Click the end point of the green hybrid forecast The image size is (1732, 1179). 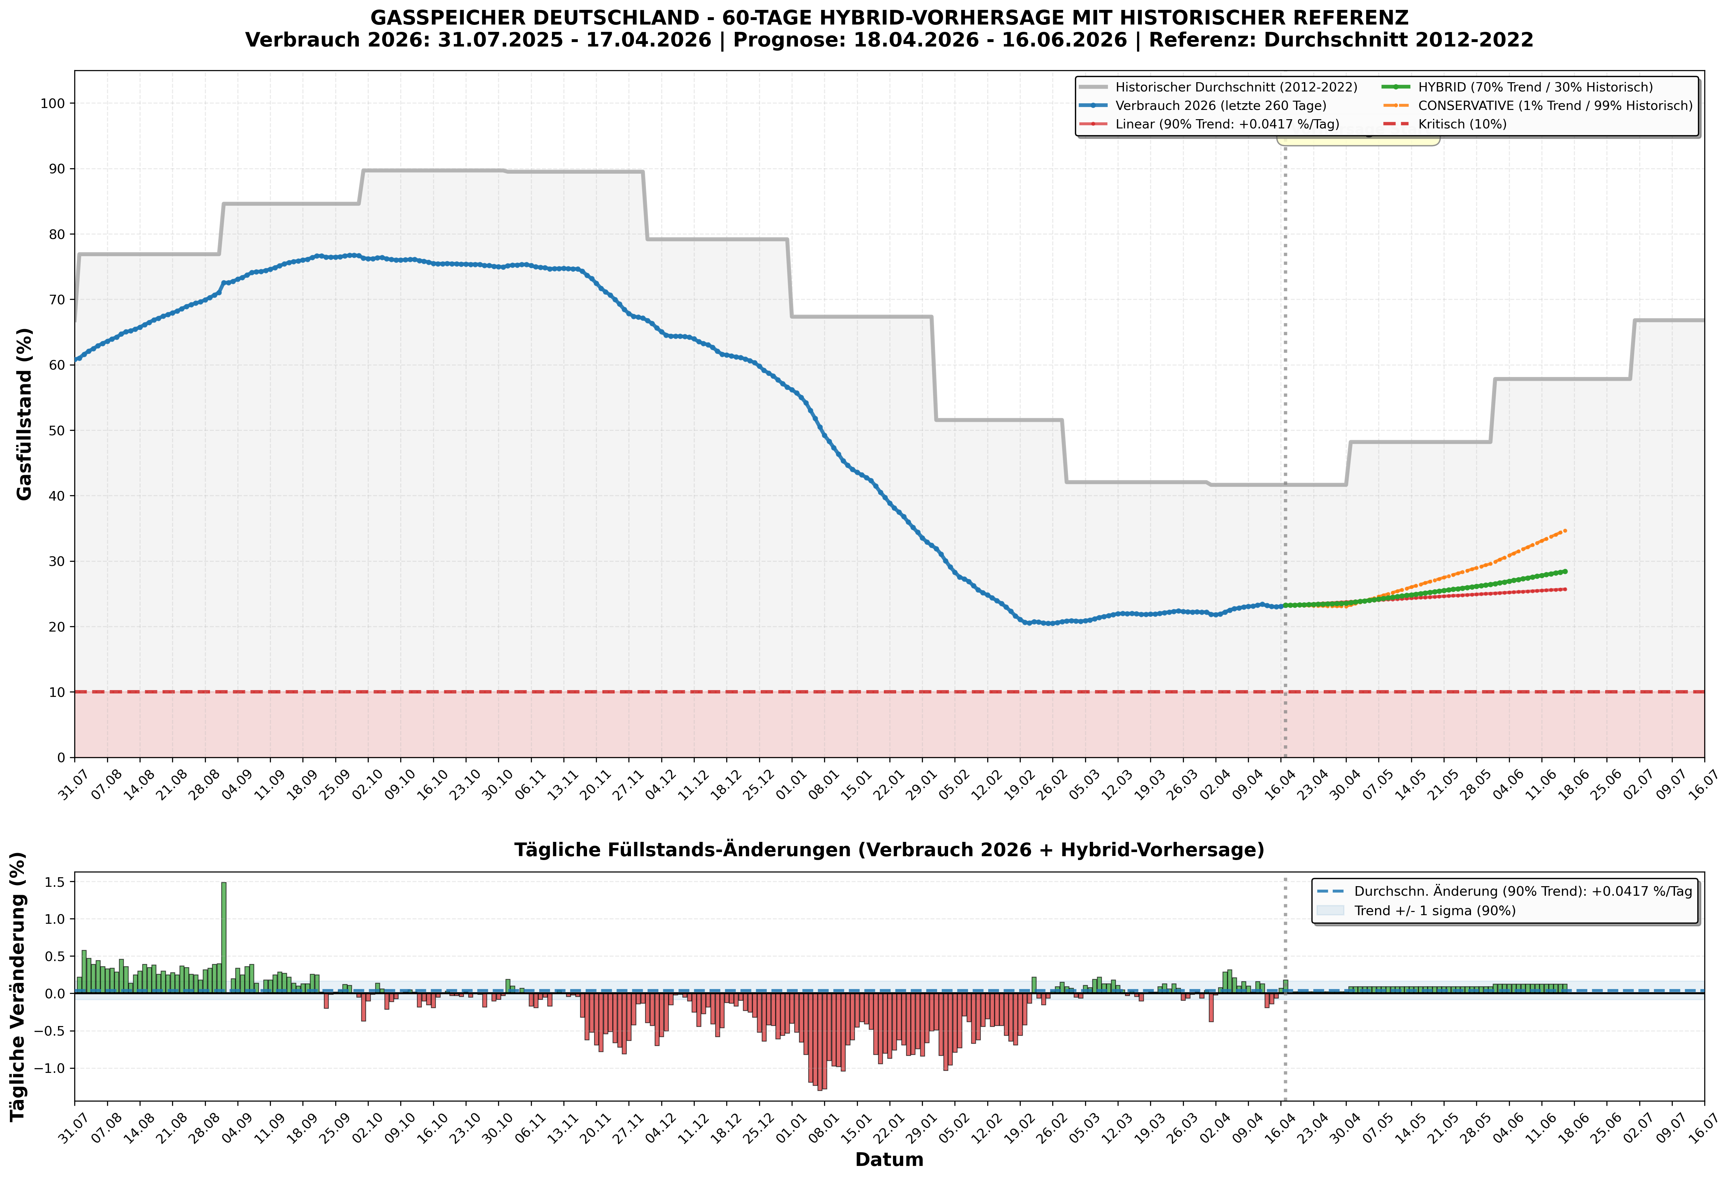(x=1564, y=572)
